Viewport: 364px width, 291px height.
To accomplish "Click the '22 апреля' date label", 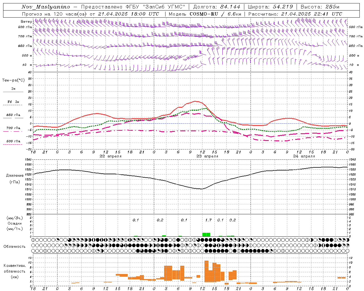I will tap(111, 156).
